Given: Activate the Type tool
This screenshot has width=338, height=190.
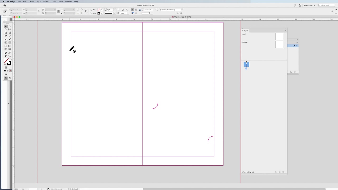Looking at the screenshot, I should coord(6,36).
